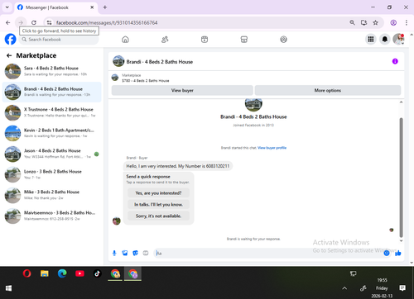Click the View buyer button
This screenshot has height=299, width=414.
(182, 90)
